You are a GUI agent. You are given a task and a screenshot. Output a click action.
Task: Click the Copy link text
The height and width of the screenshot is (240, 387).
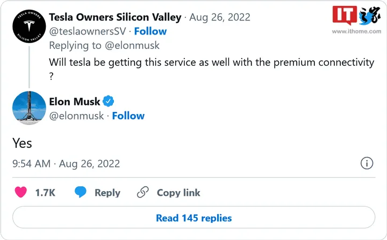pos(178,193)
